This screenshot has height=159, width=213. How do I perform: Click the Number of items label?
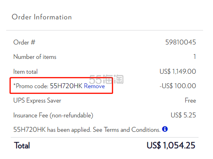click(35, 57)
